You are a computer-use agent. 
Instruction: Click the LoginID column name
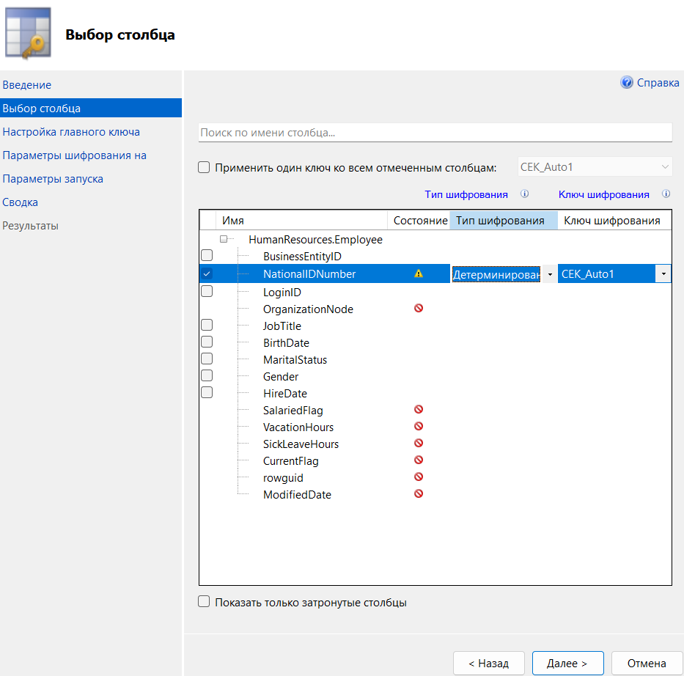click(x=282, y=293)
